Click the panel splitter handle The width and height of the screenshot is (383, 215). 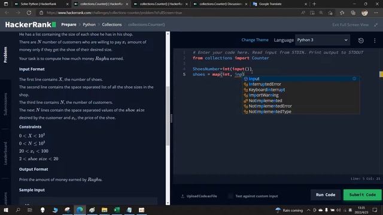pos(172,118)
